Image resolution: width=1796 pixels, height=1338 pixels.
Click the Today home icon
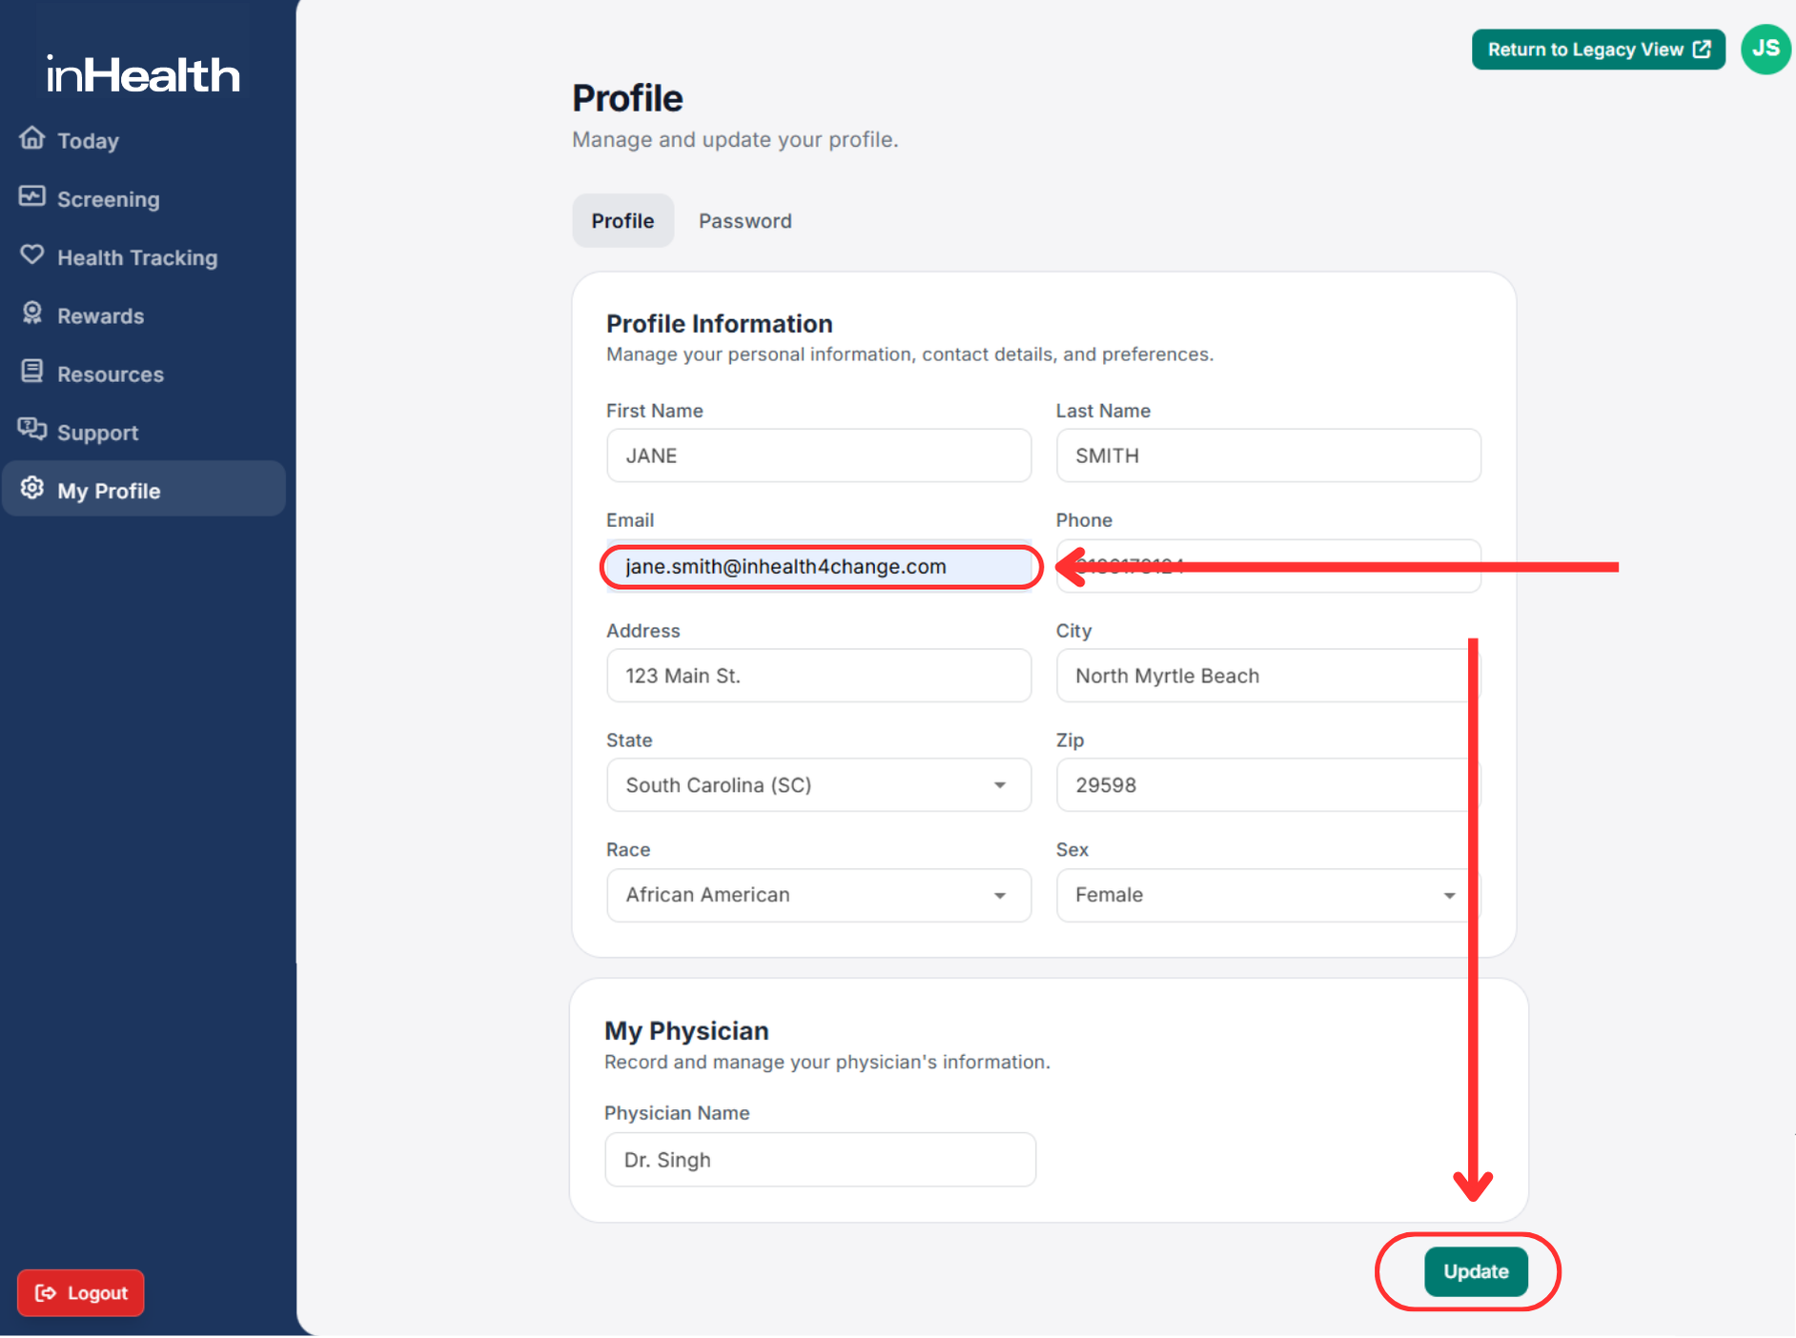[32, 139]
